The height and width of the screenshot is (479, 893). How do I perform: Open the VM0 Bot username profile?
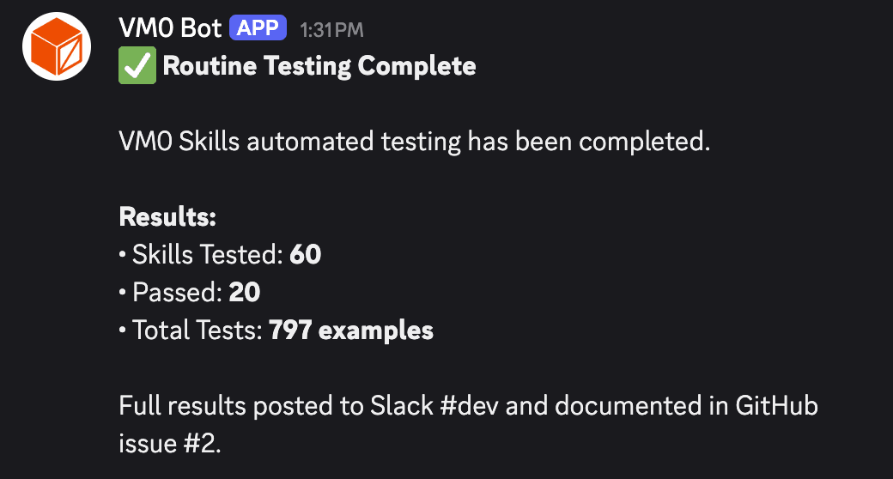tap(170, 27)
